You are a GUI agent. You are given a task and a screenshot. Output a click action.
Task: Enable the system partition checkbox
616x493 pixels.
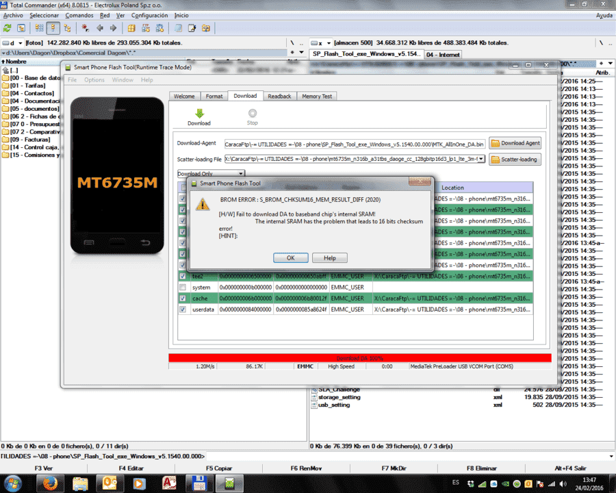pos(183,288)
